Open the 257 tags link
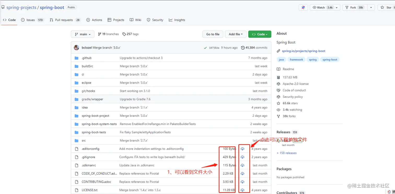The width and height of the screenshot is (395, 194). pyautogui.click(x=131, y=34)
